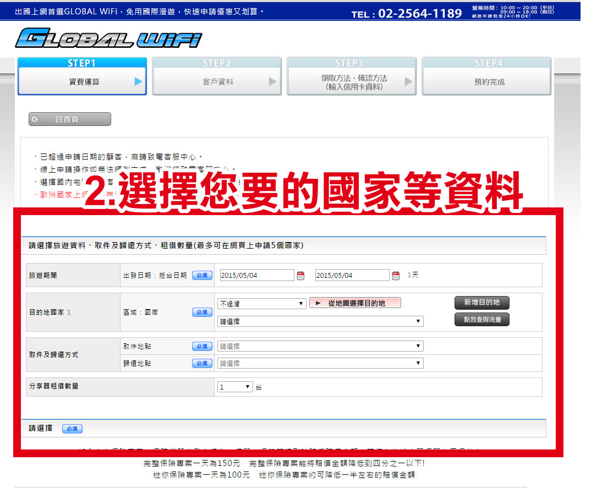Click 從地圖選擇目的地 button
Screen dimensions: 613x488
click(355, 303)
